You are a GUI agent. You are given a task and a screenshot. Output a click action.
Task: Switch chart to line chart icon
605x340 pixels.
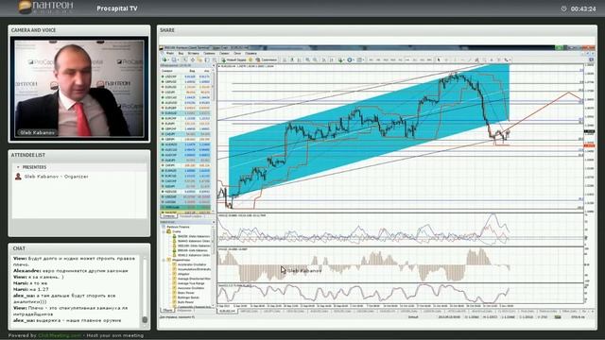300,59
